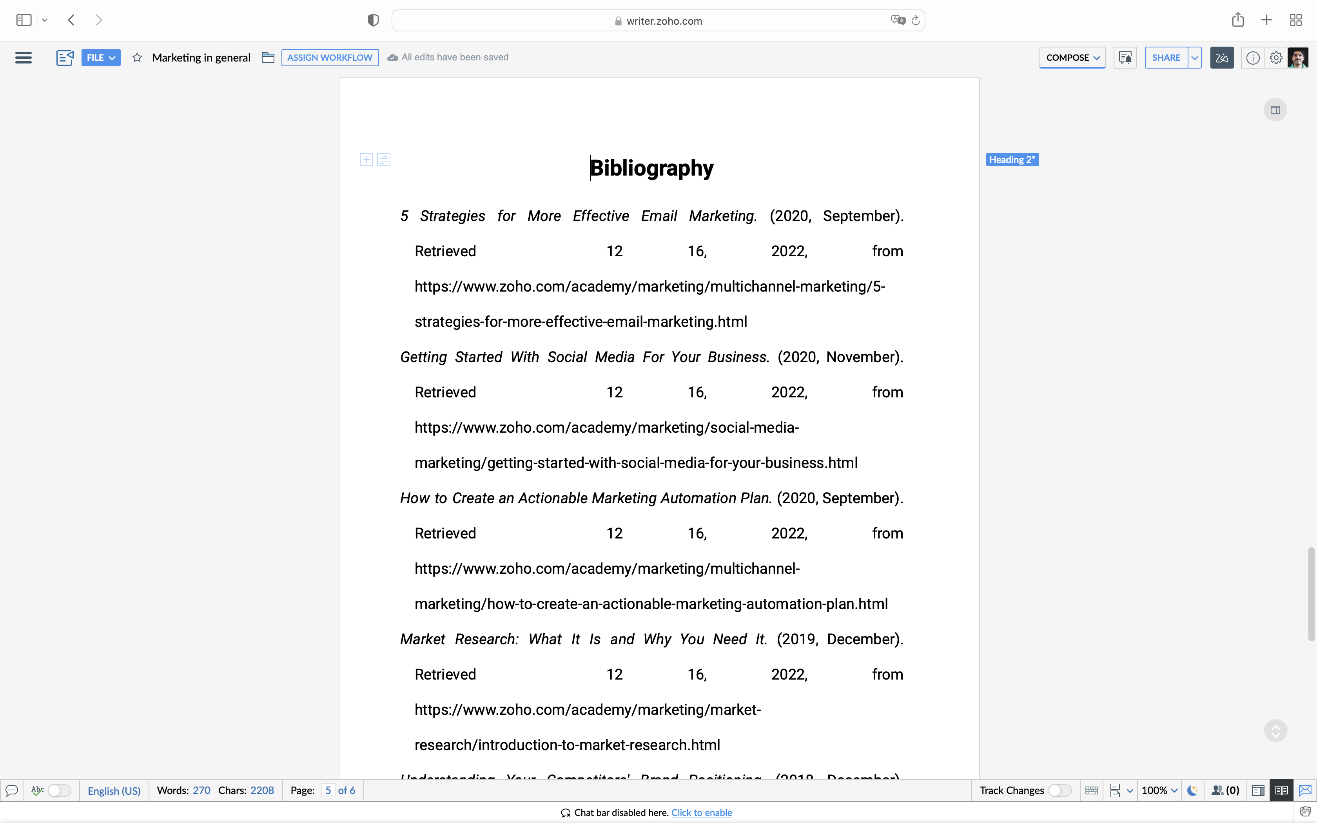Toggle the spell check switch

59,790
